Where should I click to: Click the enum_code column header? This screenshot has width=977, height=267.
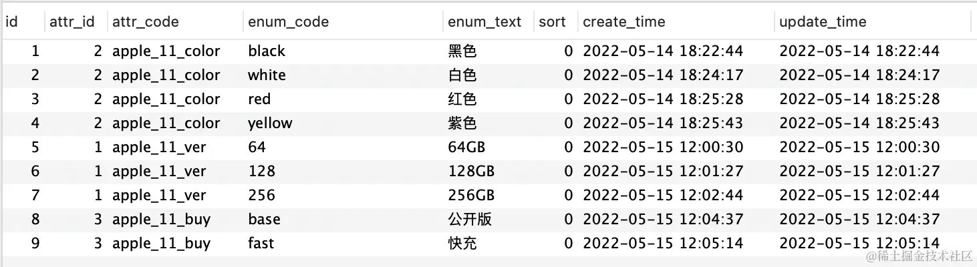tap(288, 22)
